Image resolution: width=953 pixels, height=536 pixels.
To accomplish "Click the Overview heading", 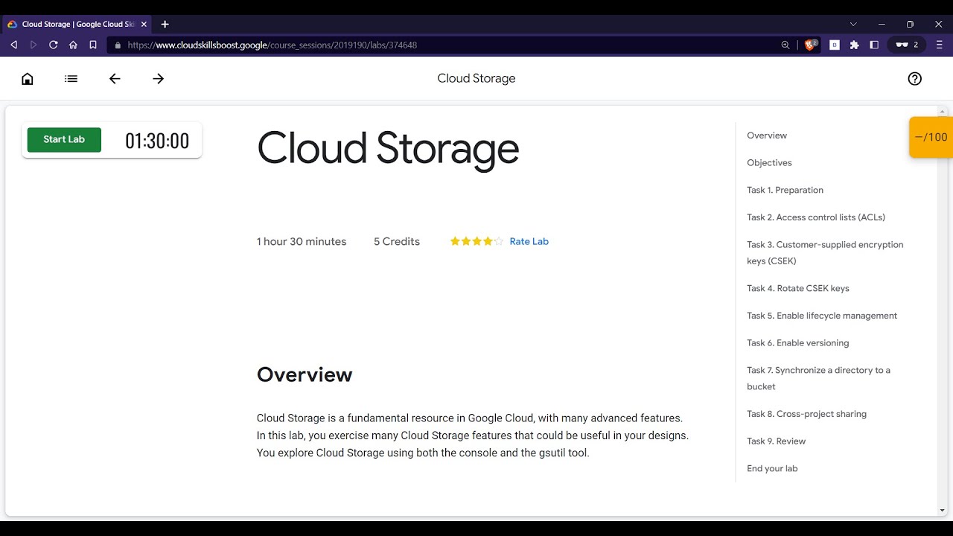I will click(x=305, y=374).
